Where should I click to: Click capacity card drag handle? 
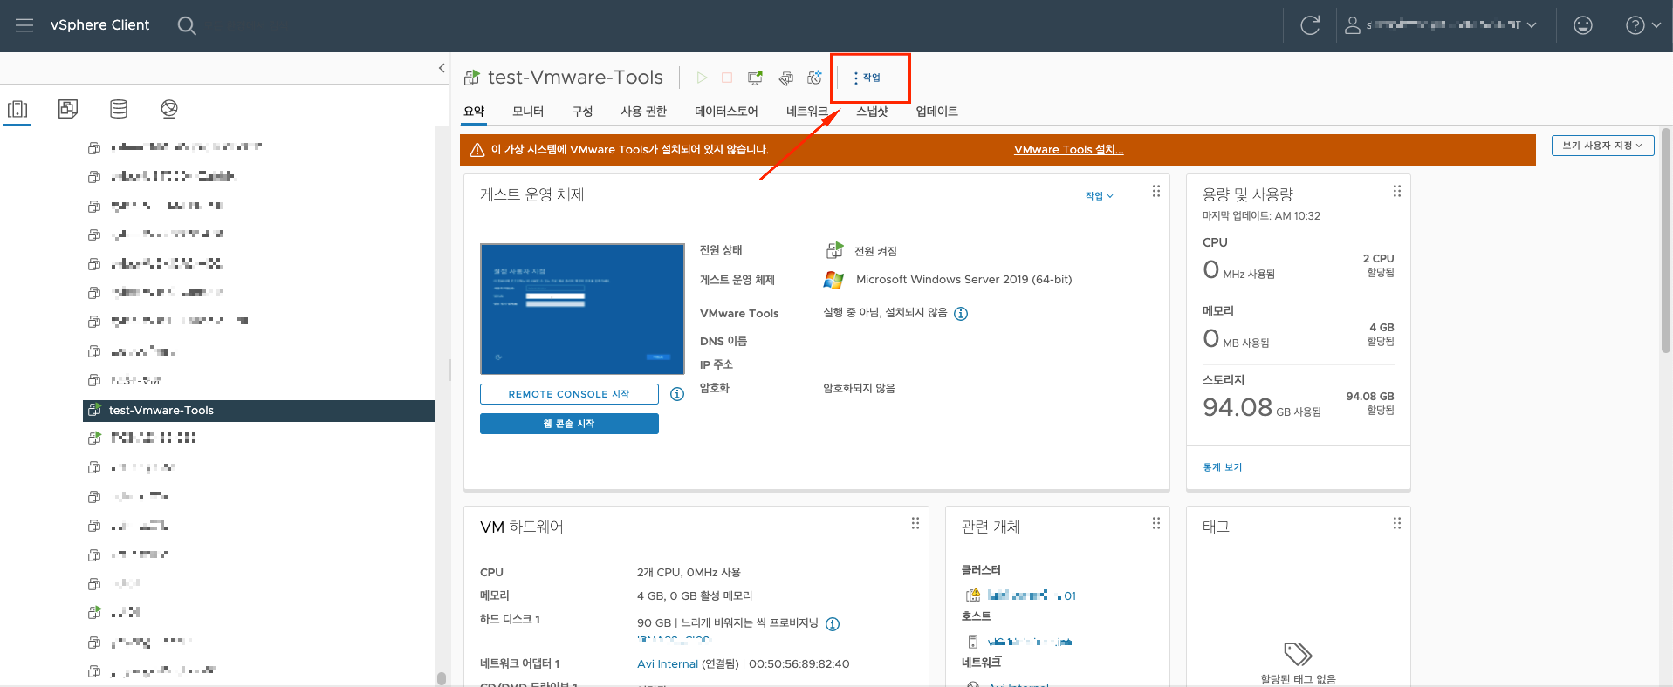(1397, 191)
